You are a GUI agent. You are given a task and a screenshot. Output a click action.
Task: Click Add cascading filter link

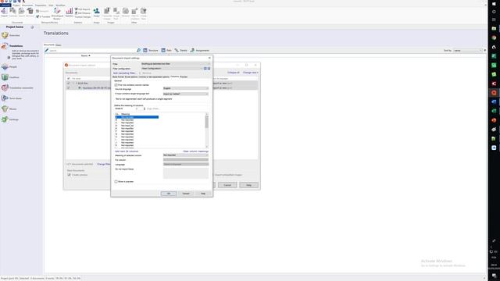[x=125, y=73]
